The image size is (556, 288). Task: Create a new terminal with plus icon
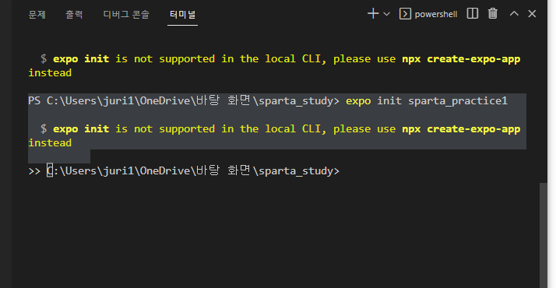tap(373, 14)
